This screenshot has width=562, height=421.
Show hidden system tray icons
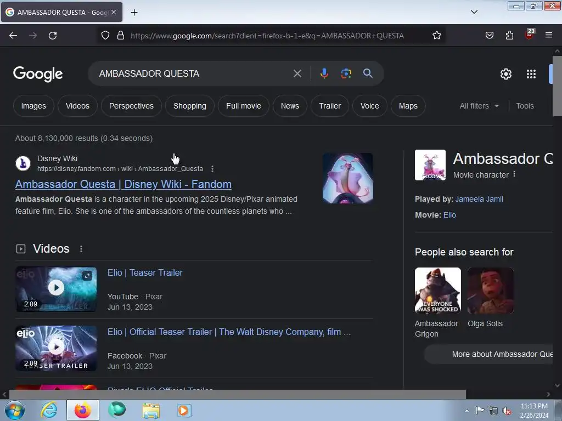[467, 411]
